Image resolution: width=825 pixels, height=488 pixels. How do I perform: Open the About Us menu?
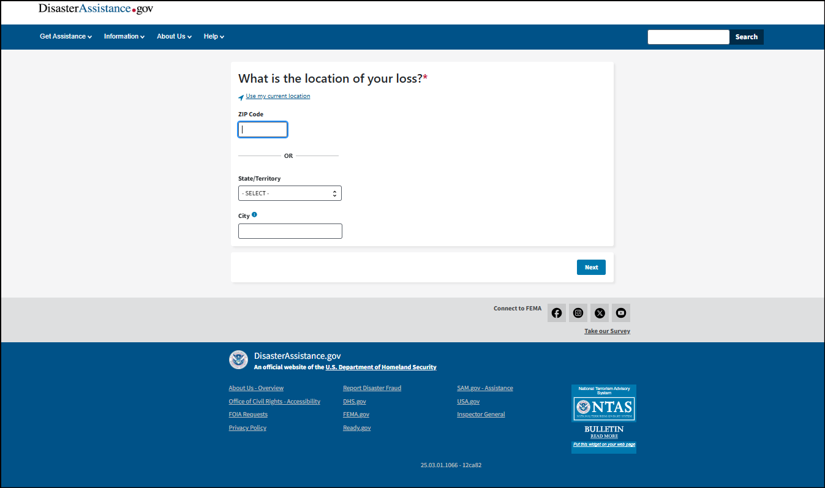pos(174,37)
